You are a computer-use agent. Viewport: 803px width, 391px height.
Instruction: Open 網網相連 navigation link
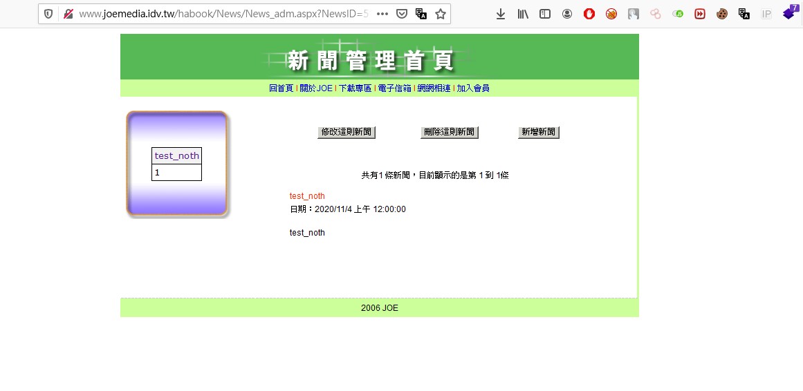click(x=434, y=88)
